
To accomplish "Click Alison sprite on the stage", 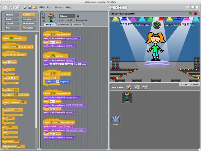I will point(155,46).
